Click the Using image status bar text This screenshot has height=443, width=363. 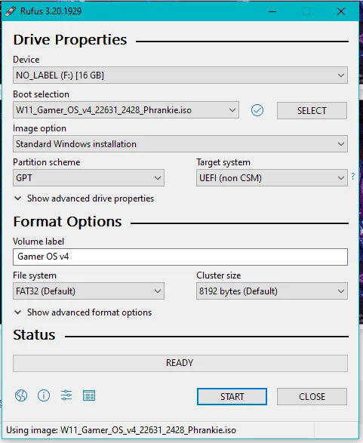click(x=122, y=430)
